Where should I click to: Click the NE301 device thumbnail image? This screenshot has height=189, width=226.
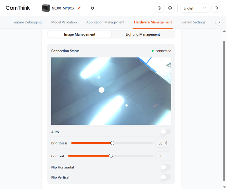tap(46, 8)
